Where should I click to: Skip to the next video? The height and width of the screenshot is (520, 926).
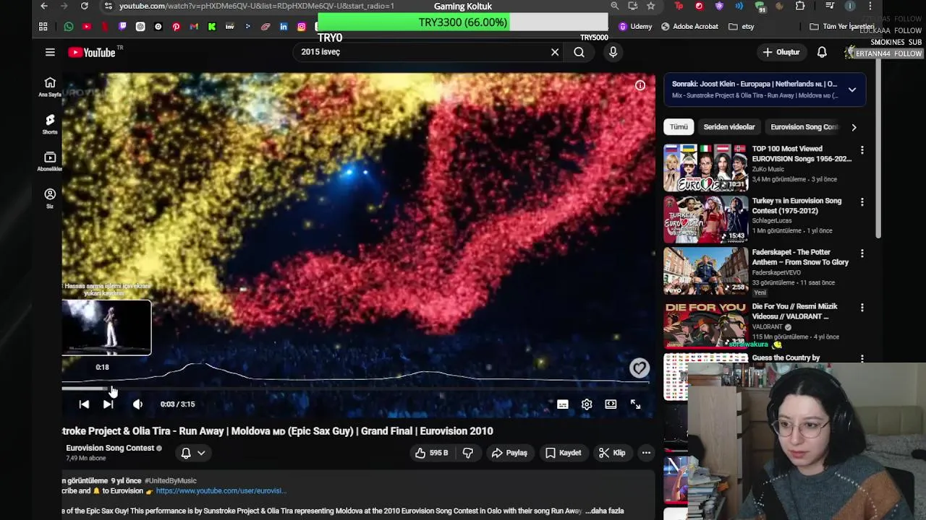(108, 404)
